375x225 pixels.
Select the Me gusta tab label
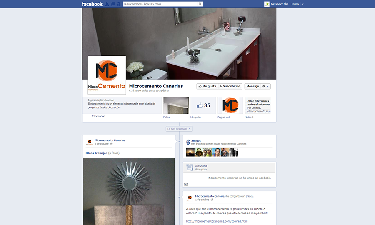click(x=195, y=117)
